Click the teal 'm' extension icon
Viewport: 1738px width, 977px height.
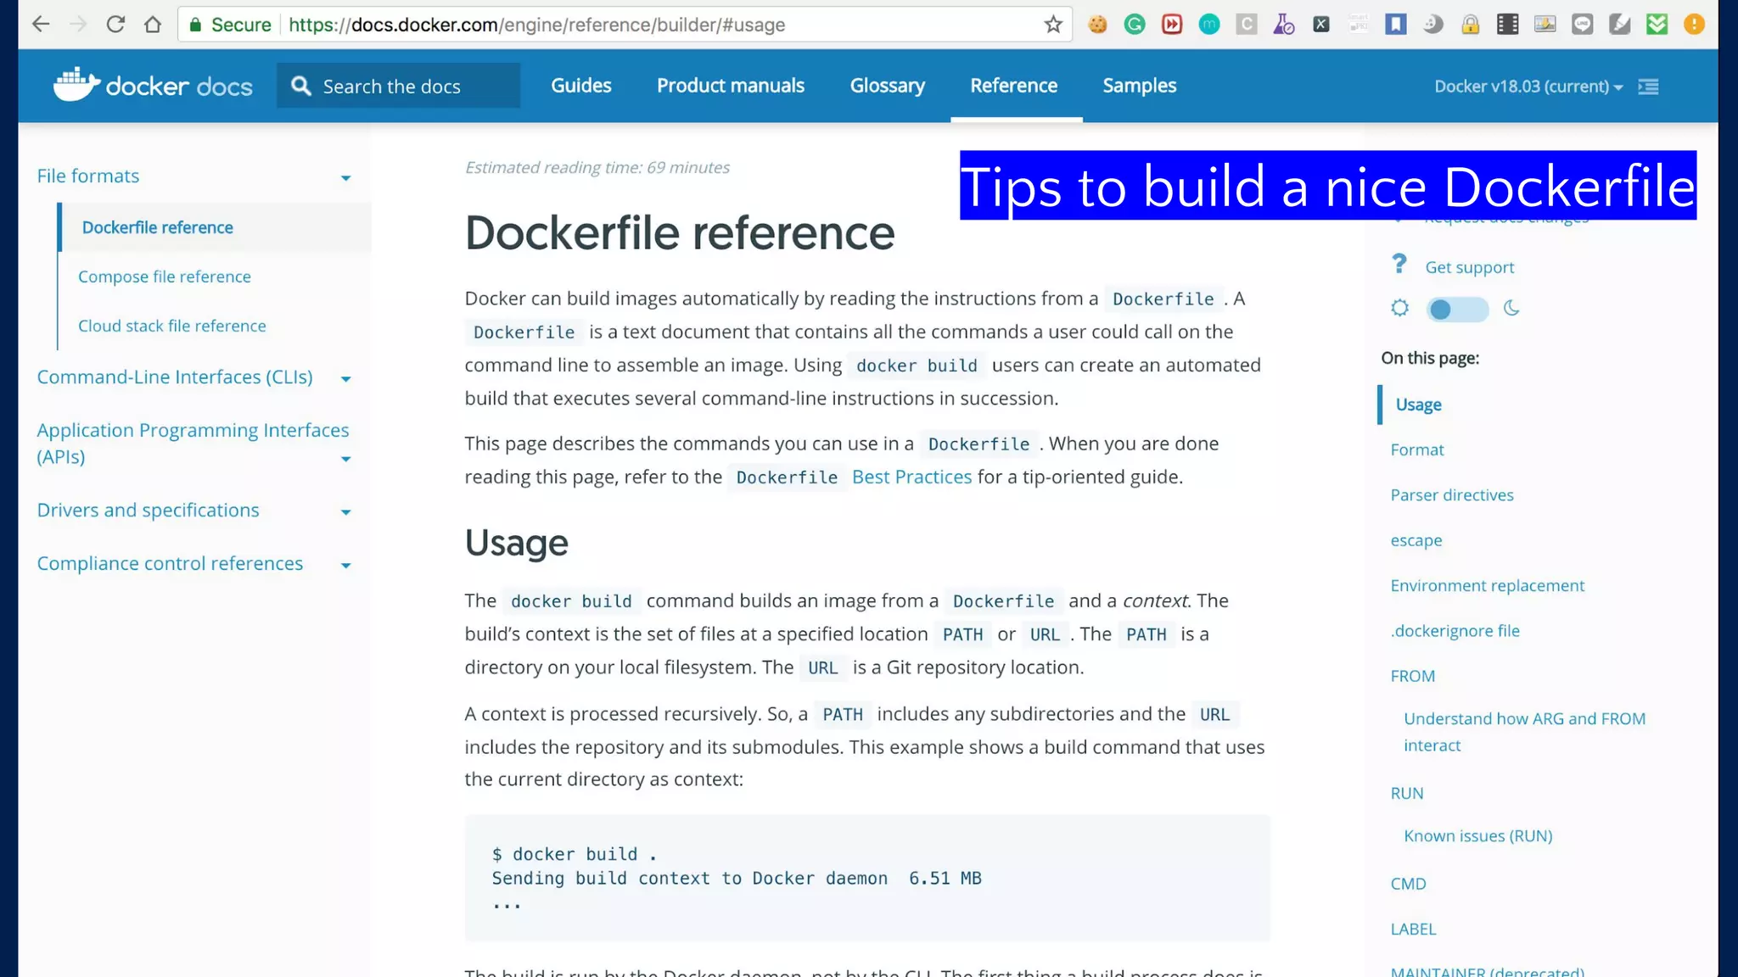1209,25
